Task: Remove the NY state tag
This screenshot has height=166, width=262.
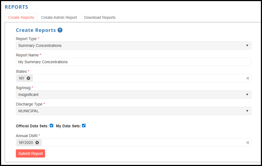Action: [29, 78]
